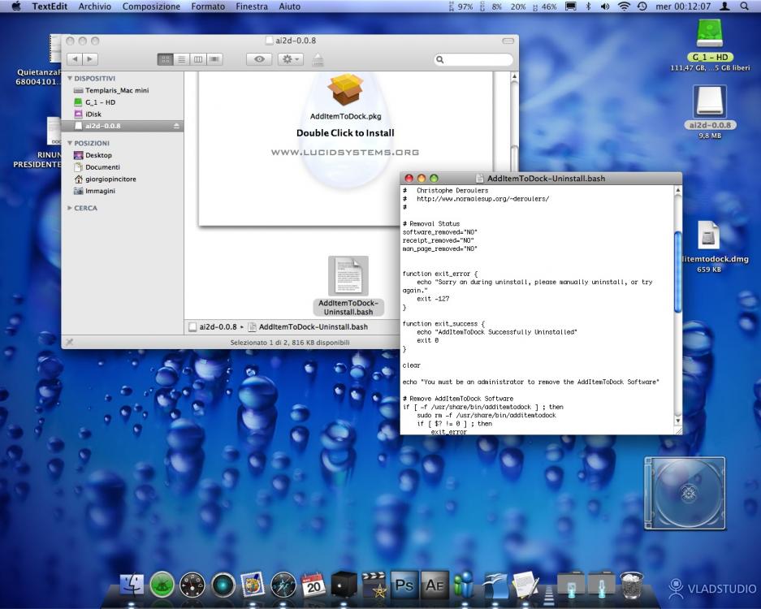Screen dimensions: 761x609
Task: Click the Finder forward arrow button
Action: [x=90, y=59]
